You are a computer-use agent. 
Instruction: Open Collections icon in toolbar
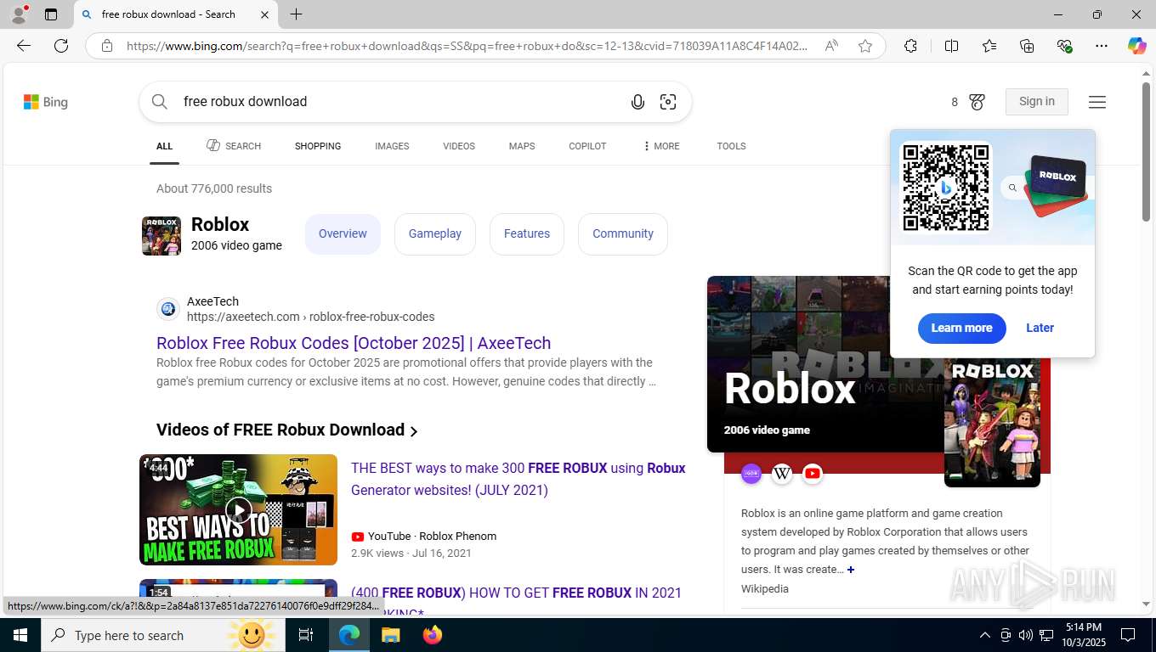point(1027,46)
